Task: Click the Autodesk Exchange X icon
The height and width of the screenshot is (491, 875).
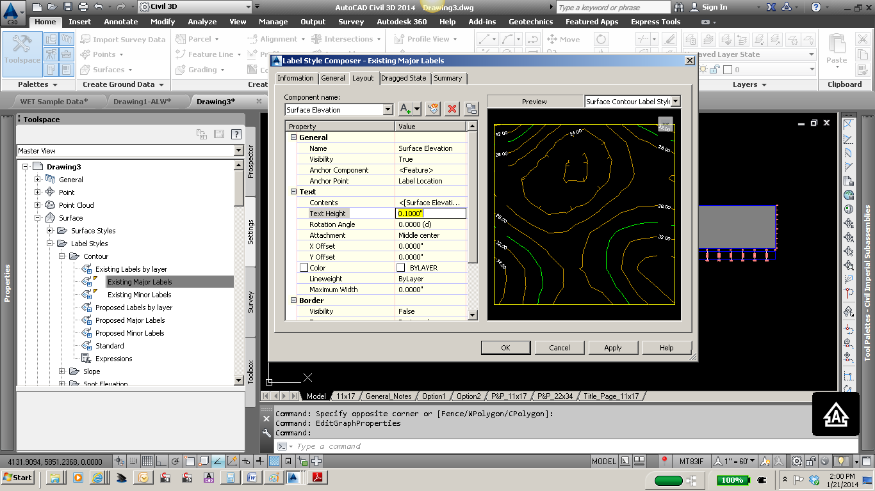Action: 770,7
